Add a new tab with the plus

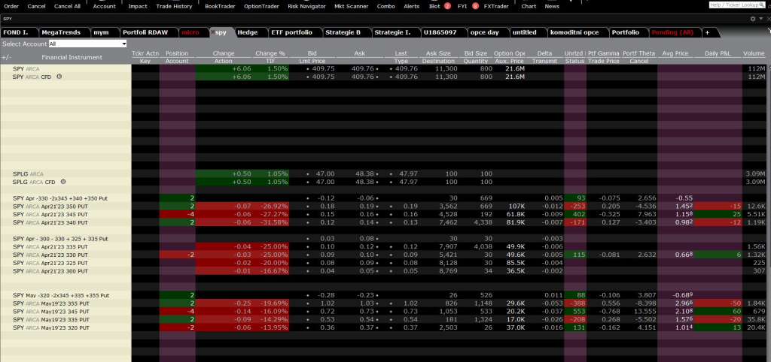[x=707, y=32]
